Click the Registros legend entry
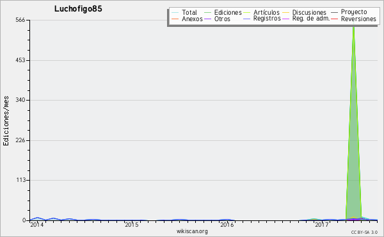The image size is (384, 237). point(262,19)
